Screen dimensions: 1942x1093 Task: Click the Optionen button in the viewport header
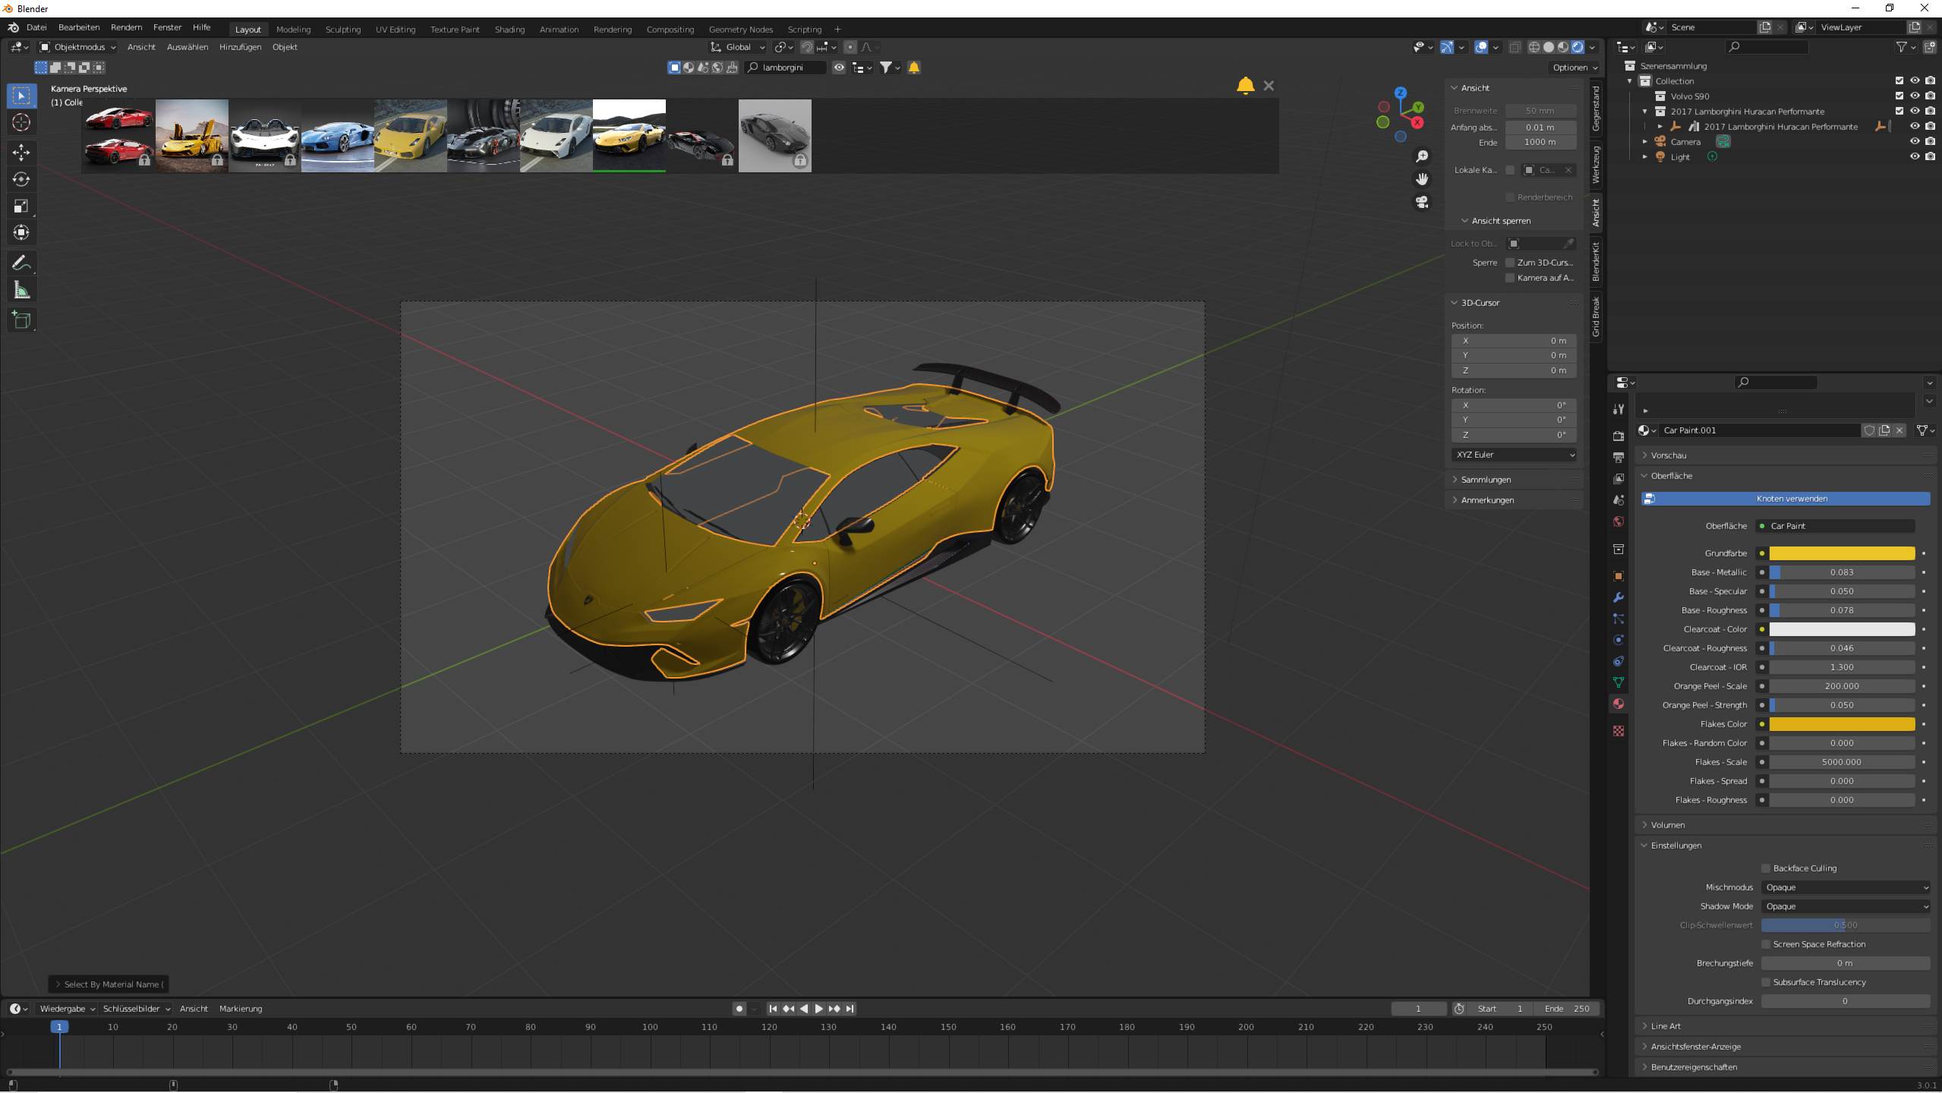pyautogui.click(x=1574, y=68)
